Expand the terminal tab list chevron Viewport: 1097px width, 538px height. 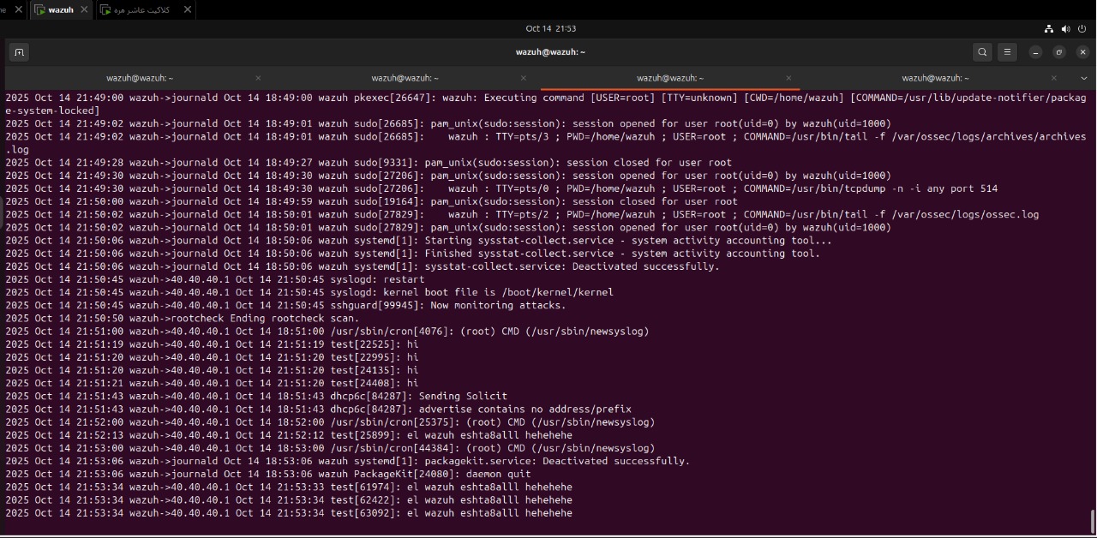point(1083,78)
